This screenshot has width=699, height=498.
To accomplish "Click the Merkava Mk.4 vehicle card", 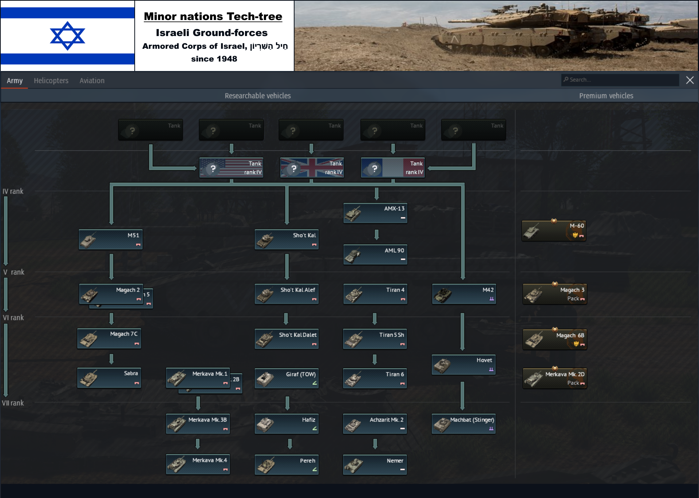I will coord(198,465).
